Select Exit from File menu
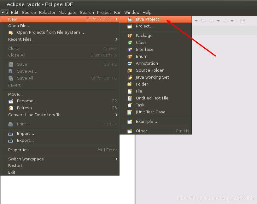This screenshot has height=204, width=257. [60, 172]
